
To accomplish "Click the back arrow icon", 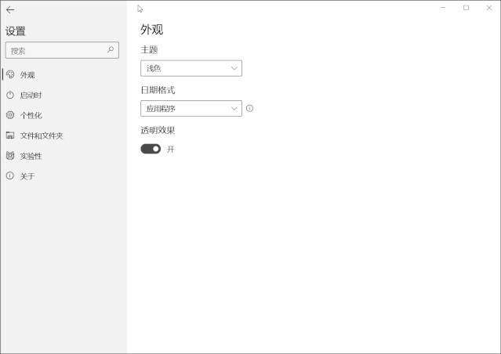I will pyautogui.click(x=10, y=10).
